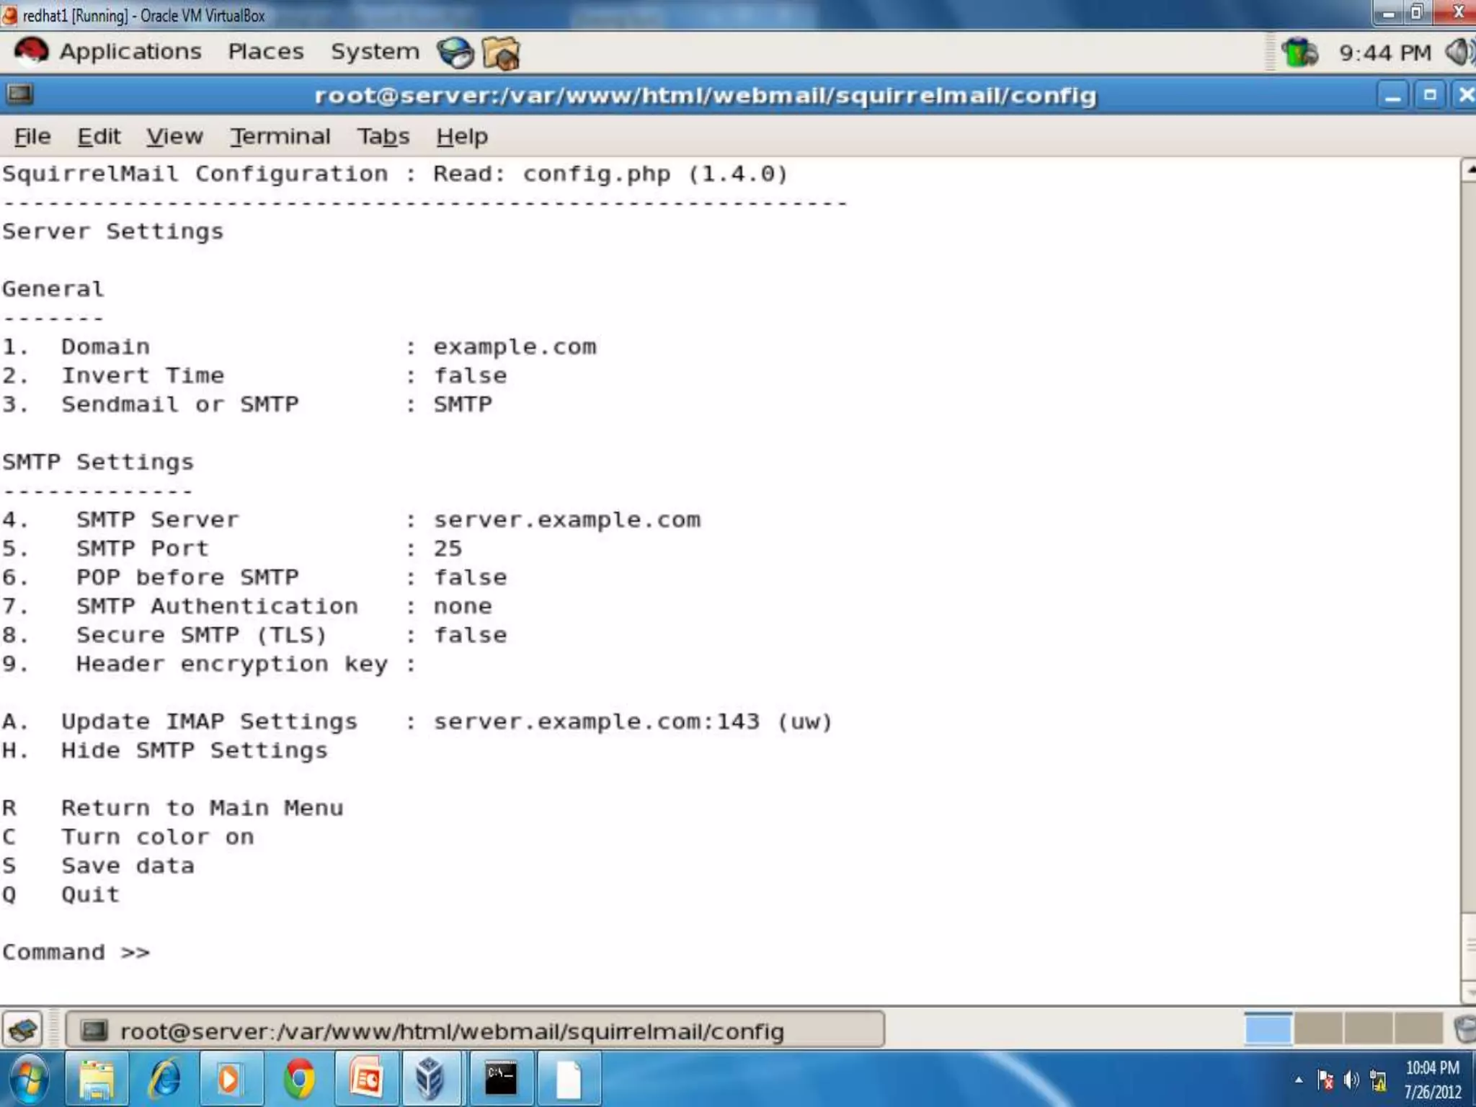Launch the web browser globe icon in panel
1476x1107 pixels.
(455, 53)
